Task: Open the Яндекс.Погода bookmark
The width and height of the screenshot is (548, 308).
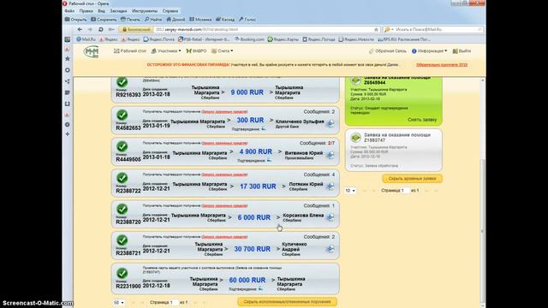Action: pos(319,39)
